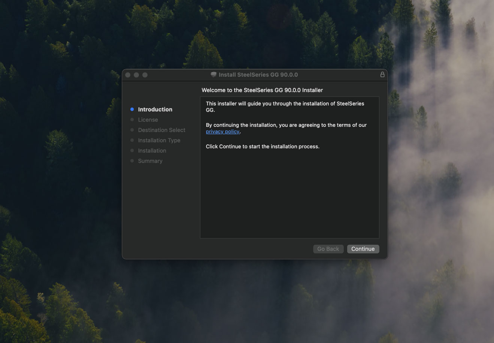494x343 pixels.
Task: Click the gray bullet beside Summary
Action: tap(132, 161)
